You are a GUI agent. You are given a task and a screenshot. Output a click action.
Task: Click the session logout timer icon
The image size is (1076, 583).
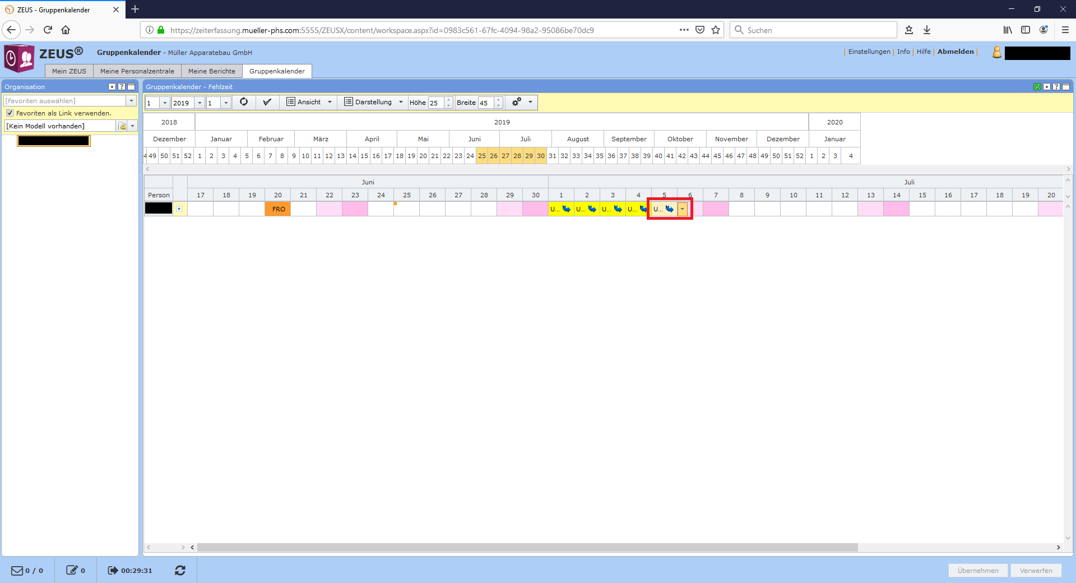(113, 570)
